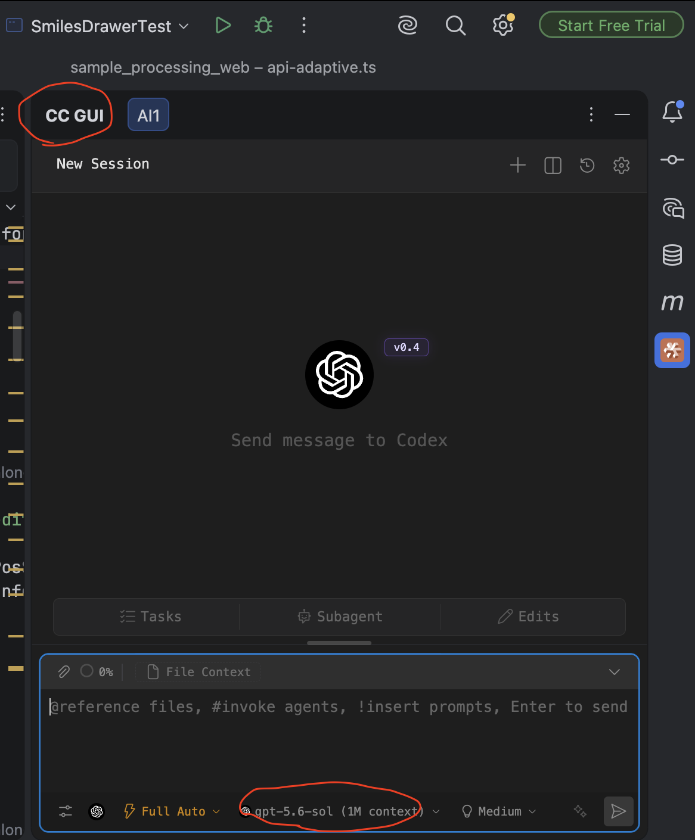This screenshot has height=840, width=695.
Task: Click the OpenAI Codex logo
Action: pos(339,375)
